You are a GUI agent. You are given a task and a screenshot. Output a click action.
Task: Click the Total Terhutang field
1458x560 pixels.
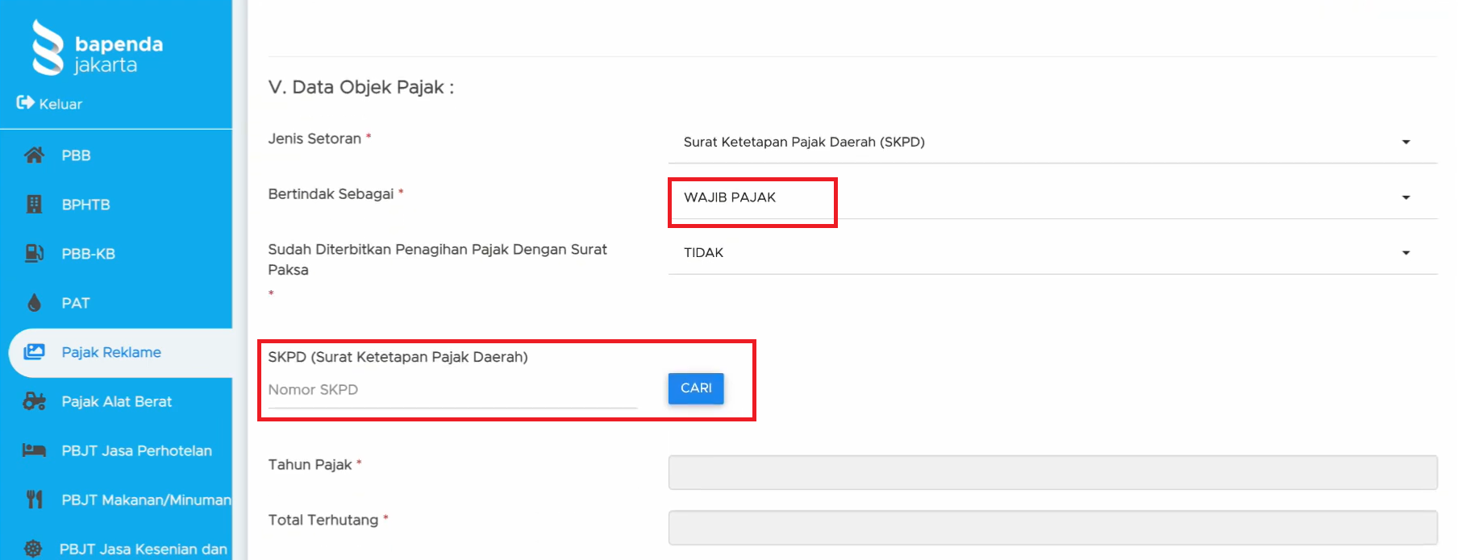click(x=1052, y=528)
